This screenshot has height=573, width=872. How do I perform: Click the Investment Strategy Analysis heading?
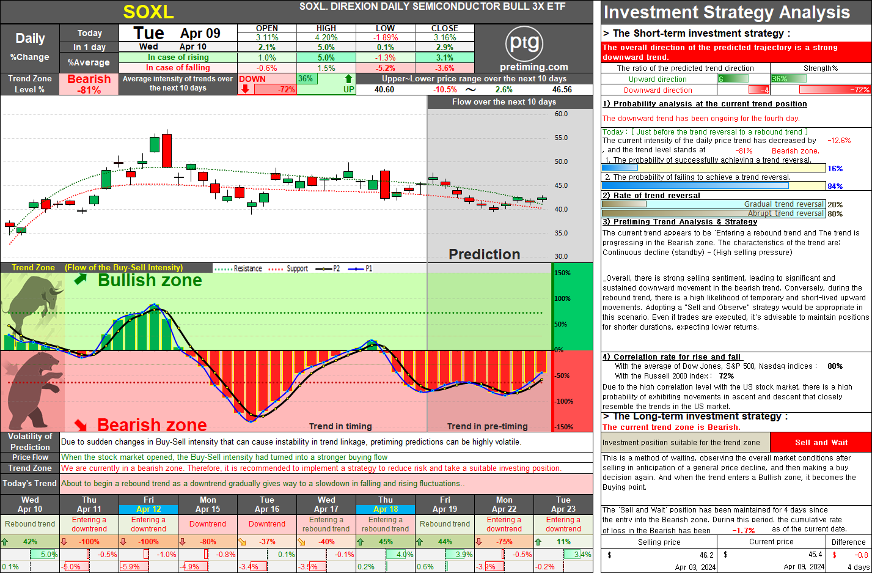pyautogui.click(x=727, y=12)
